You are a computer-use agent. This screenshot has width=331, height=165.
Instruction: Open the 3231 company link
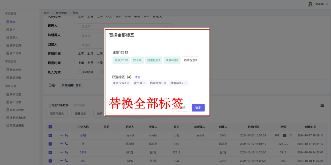pos(83,152)
